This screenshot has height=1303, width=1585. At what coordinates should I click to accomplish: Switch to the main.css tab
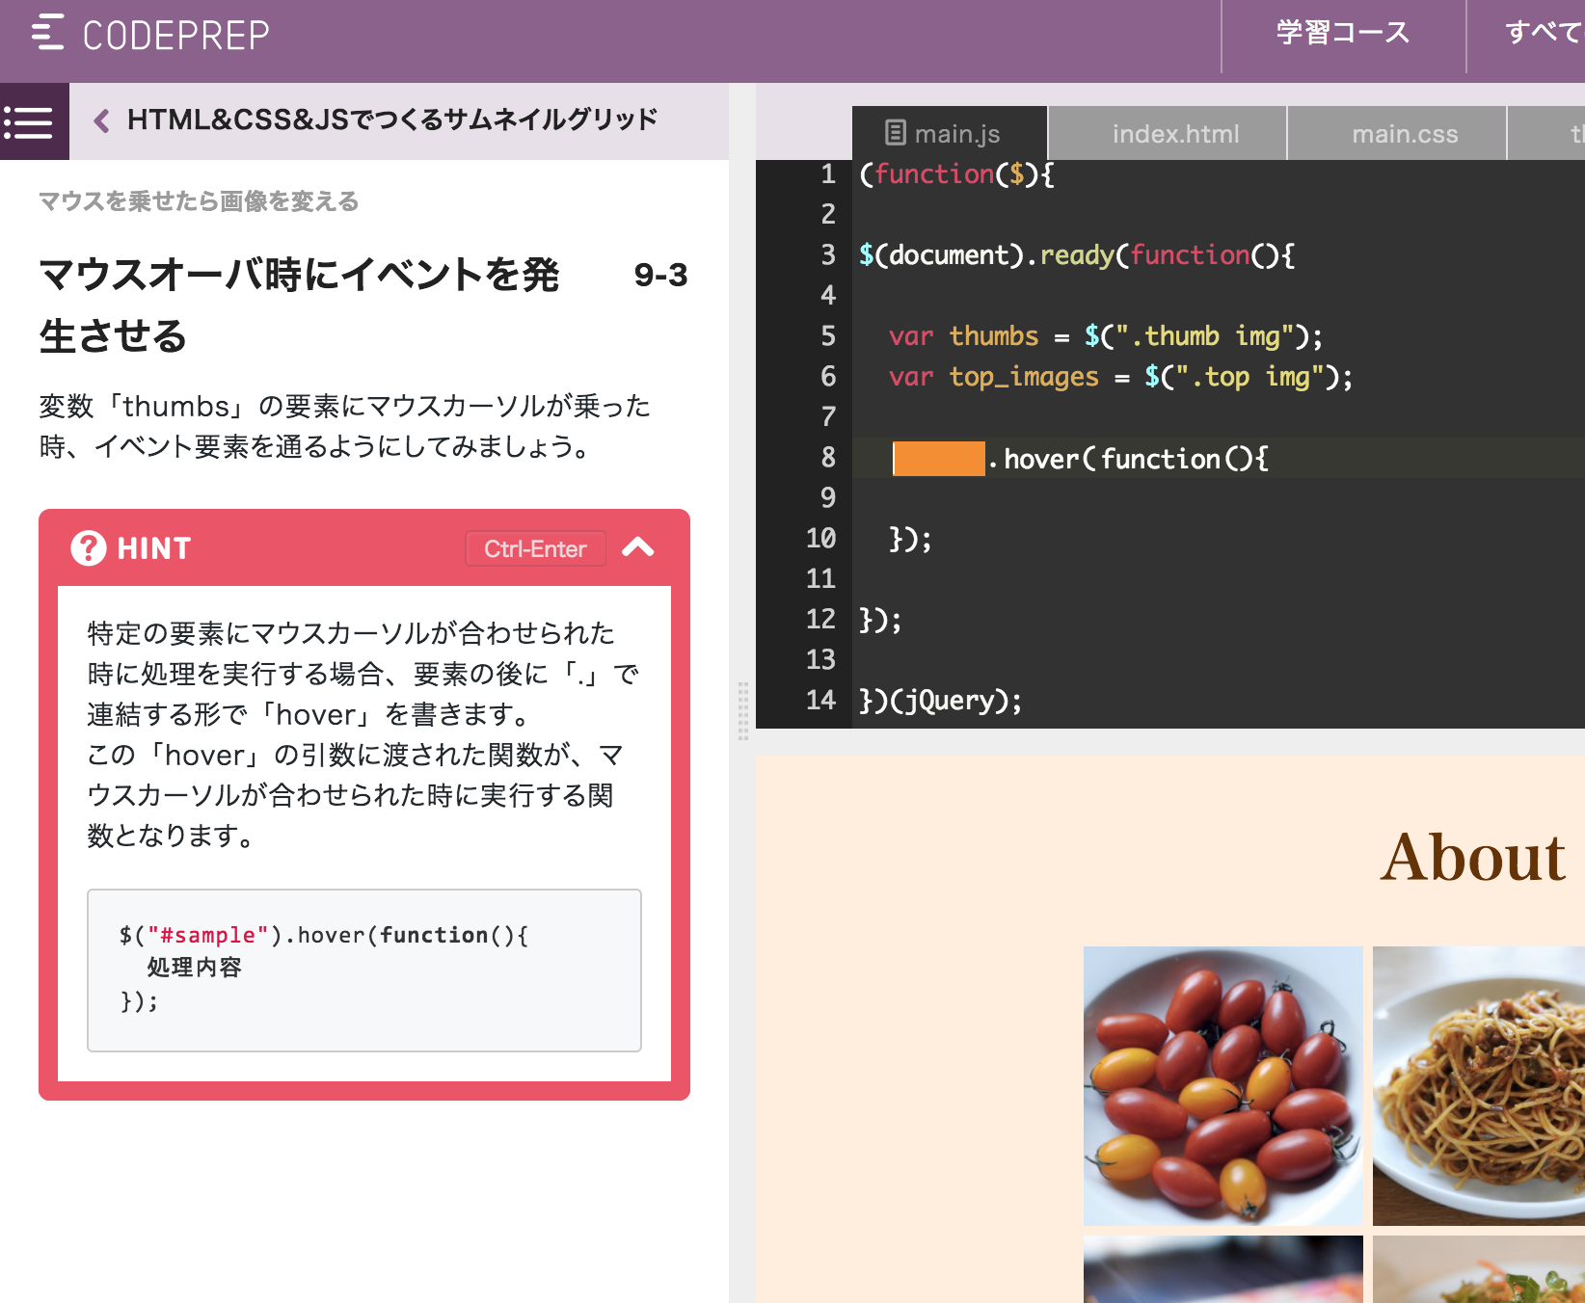click(1405, 132)
